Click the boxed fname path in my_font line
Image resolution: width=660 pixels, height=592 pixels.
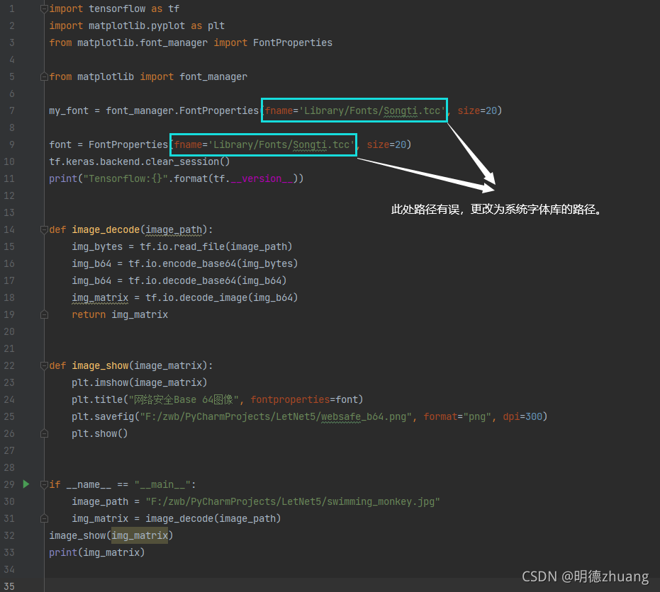(x=354, y=110)
